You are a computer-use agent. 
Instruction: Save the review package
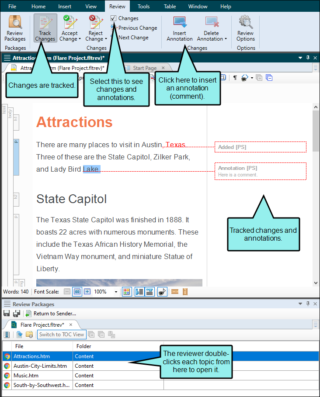click(7, 314)
